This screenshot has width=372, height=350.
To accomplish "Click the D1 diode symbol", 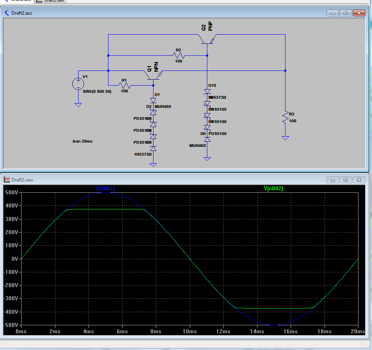I will coord(154,100).
